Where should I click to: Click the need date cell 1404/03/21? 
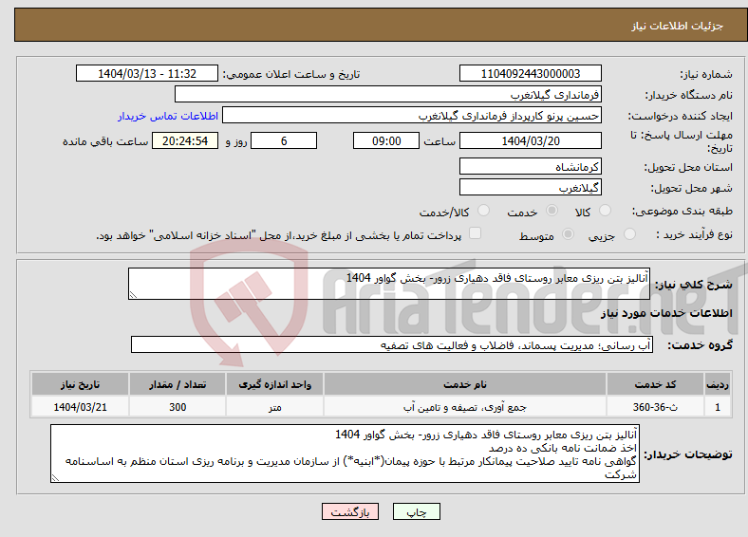coord(80,407)
